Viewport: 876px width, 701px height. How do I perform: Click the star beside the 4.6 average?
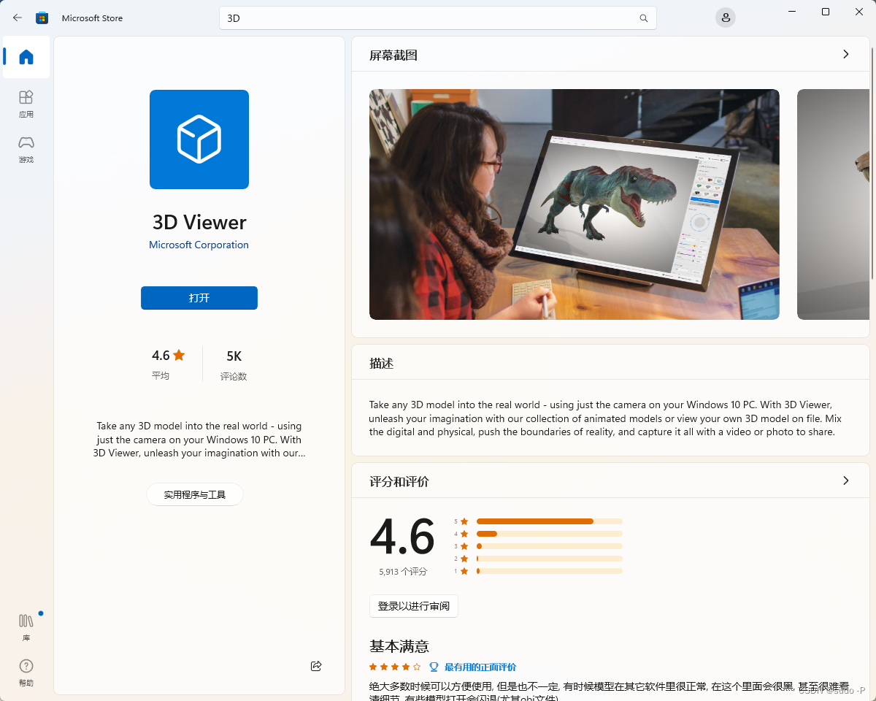point(179,355)
